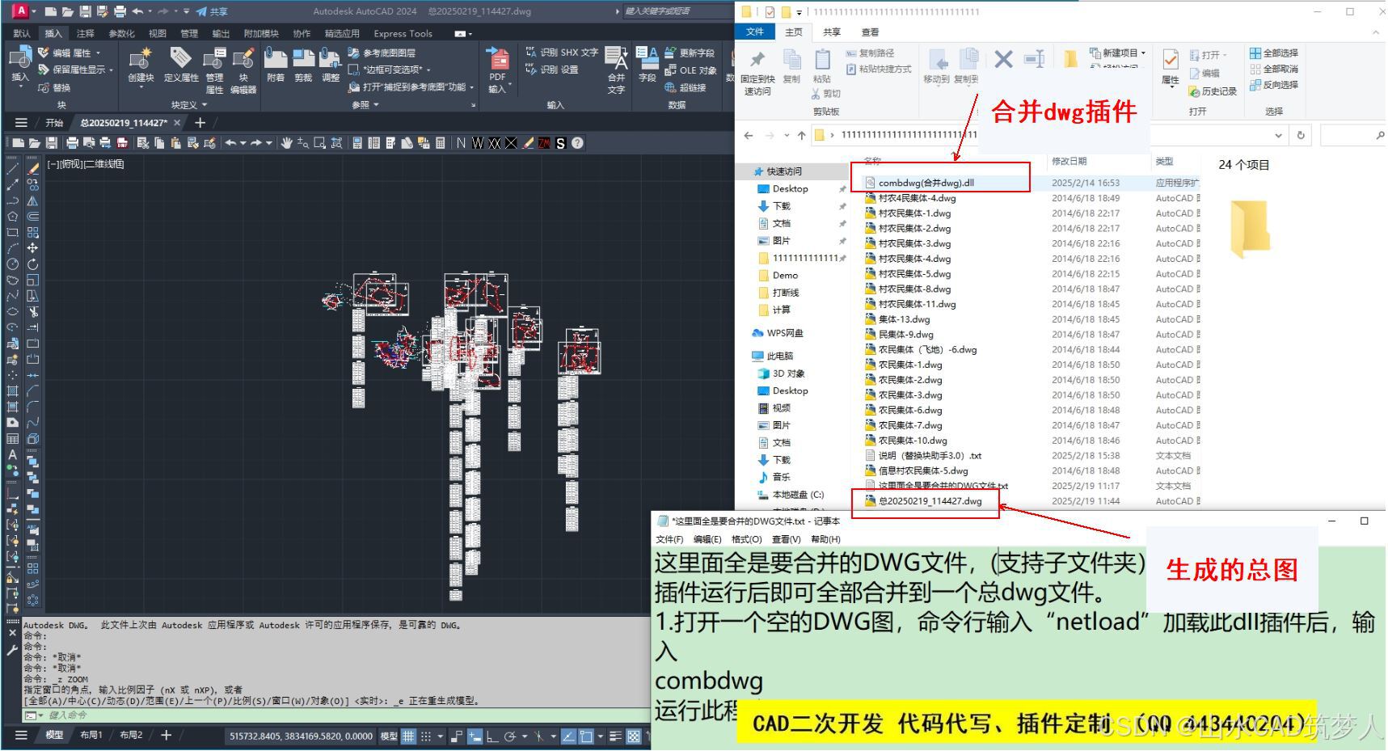This screenshot has height=751, width=1388.
Task: Open the Retain Attribute Display (保留属性显示) dropdown
Action: coord(110,70)
